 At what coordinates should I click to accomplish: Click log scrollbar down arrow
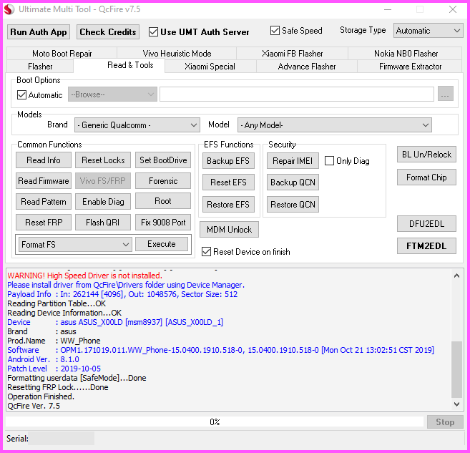pyautogui.click(x=456, y=404)
